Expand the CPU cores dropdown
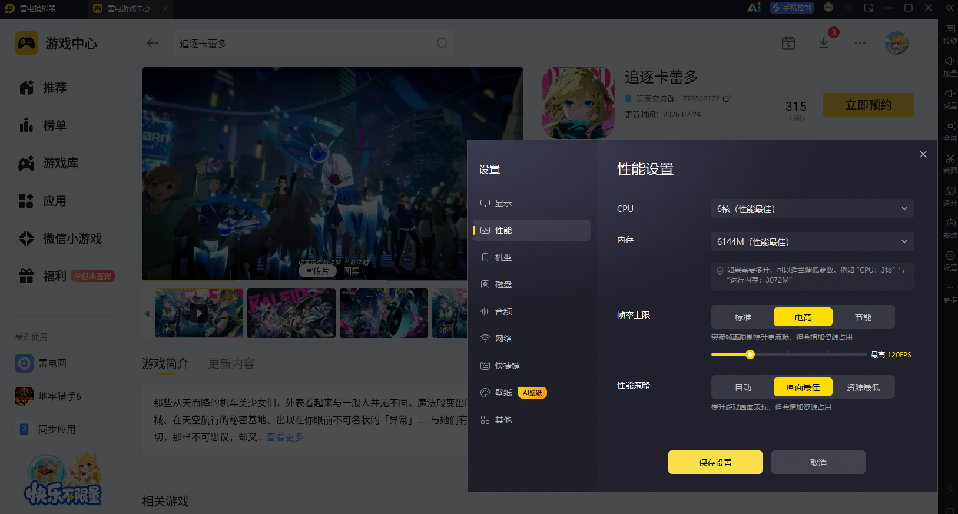Screen dimensions: 958x514 813,209
